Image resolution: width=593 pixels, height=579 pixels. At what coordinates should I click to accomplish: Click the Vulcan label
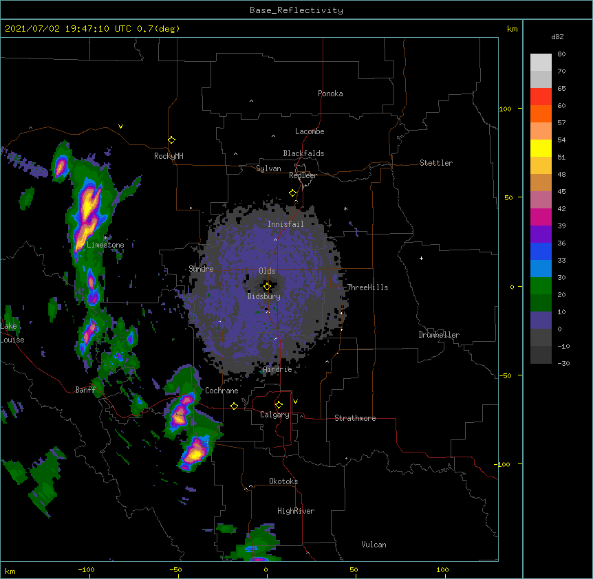click(374, 545)
